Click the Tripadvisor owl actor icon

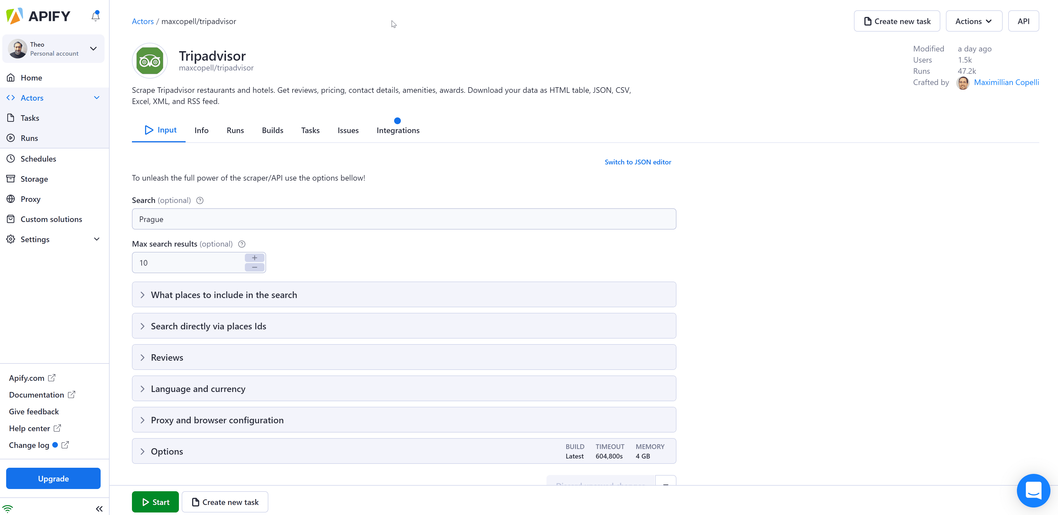150,61
